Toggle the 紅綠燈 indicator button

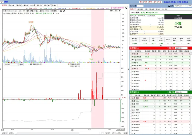[x=42, y=11]
